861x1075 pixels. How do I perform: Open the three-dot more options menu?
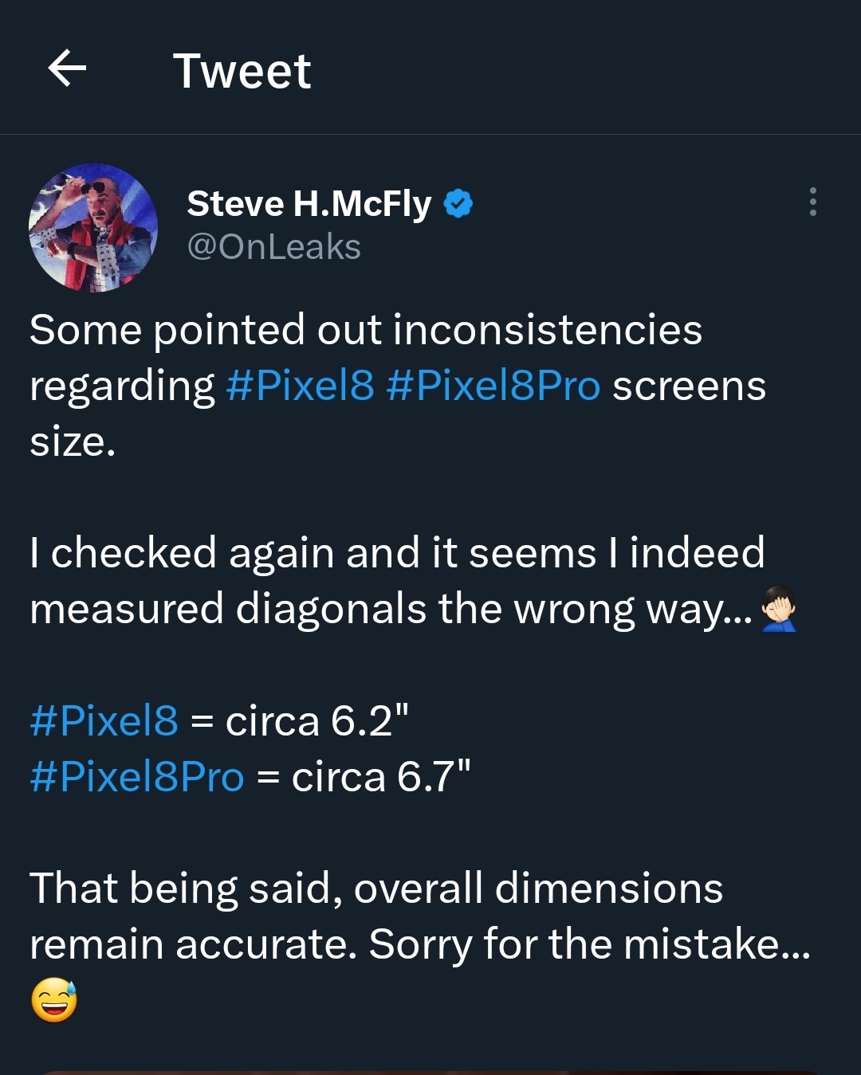tap(812, 202)
